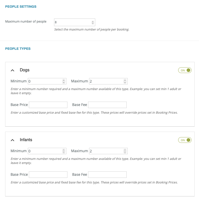Toggle off the Dogs people type
Image resolution: width=199 pixels, height=204 pixels.
click(x=185, y=70)
